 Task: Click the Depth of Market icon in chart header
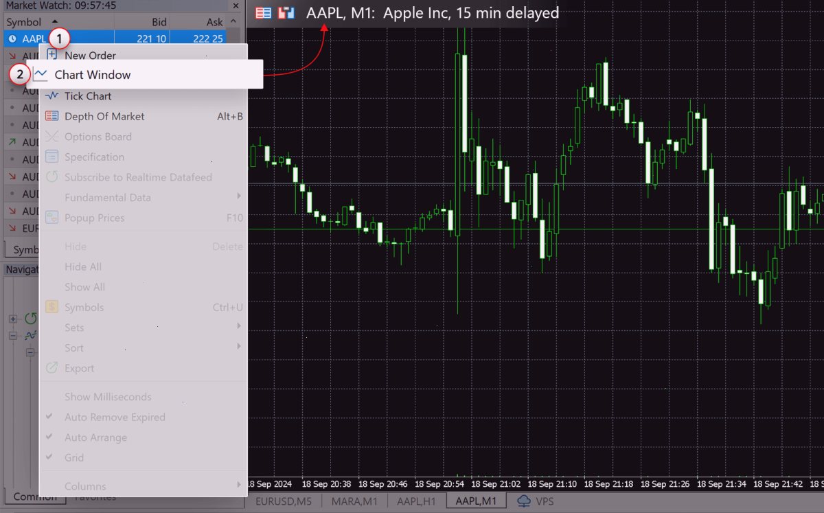(x=262, y=12)
